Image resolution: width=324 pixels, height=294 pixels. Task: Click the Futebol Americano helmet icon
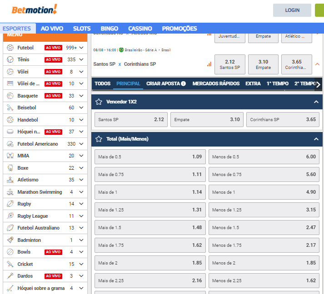pos(10,144)
